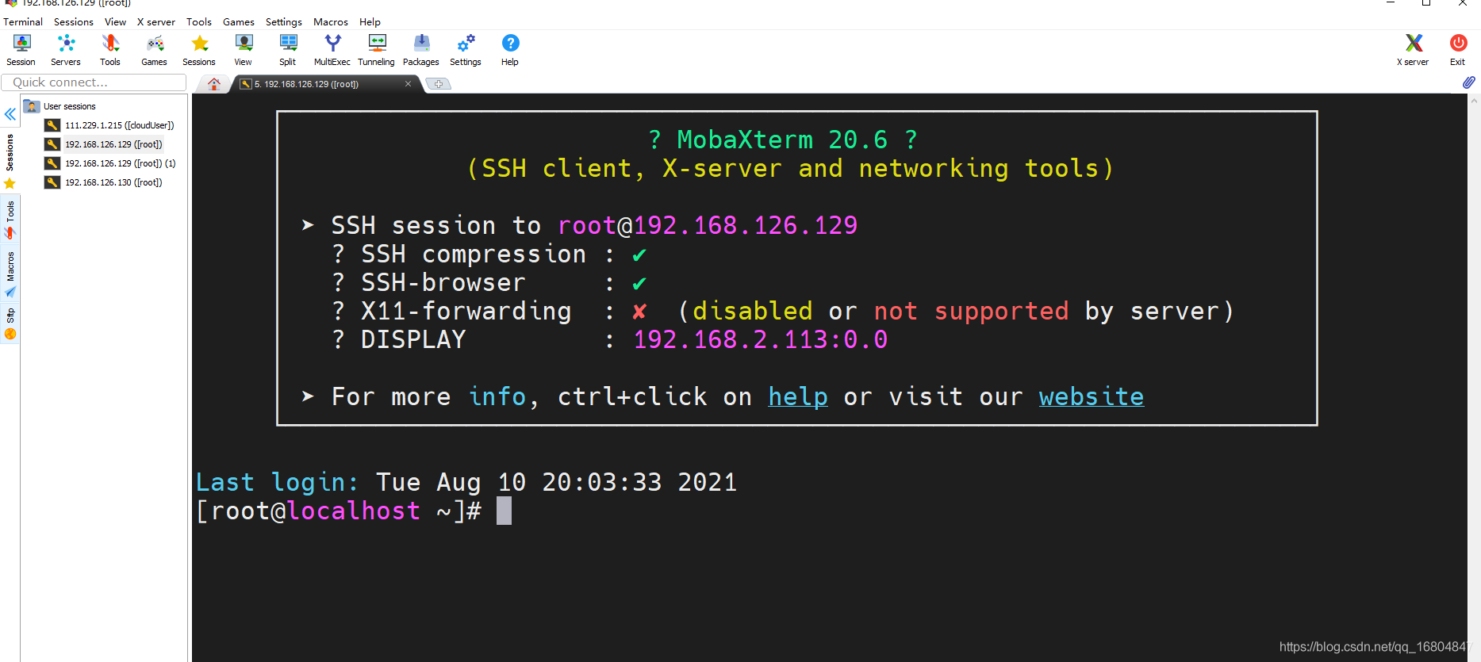Click the X server icon

[1413, 50]
